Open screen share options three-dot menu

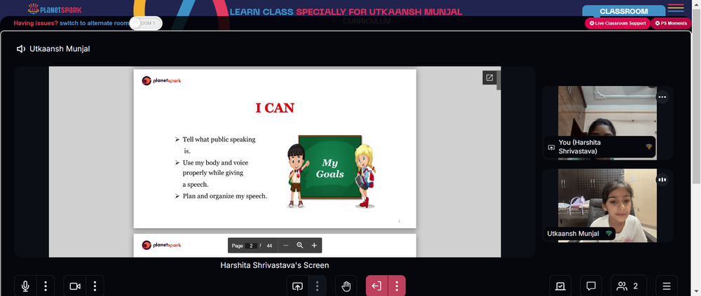[x=317, y=286]
